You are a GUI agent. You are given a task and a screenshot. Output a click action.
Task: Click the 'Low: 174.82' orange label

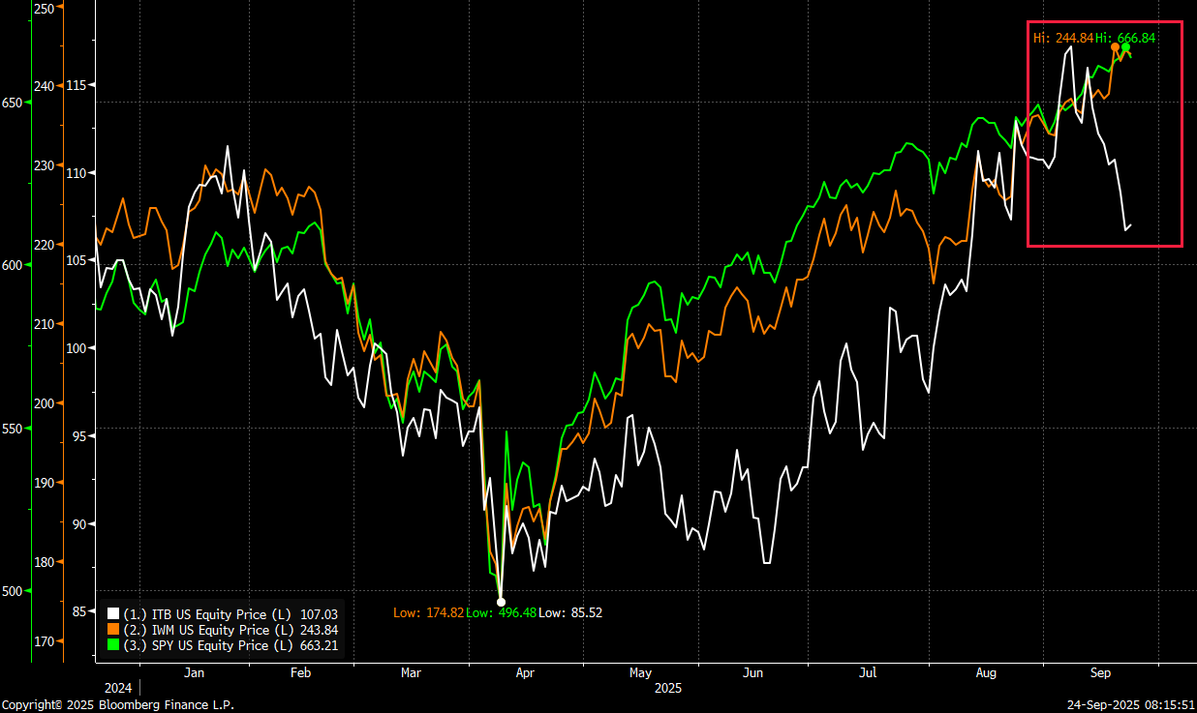click(428, 612)
